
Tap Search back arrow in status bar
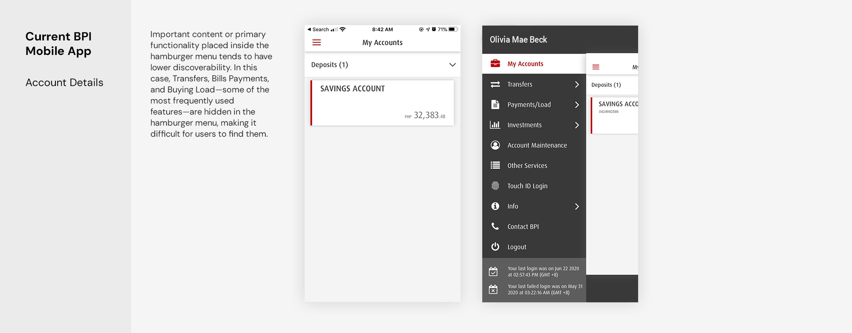309,29
